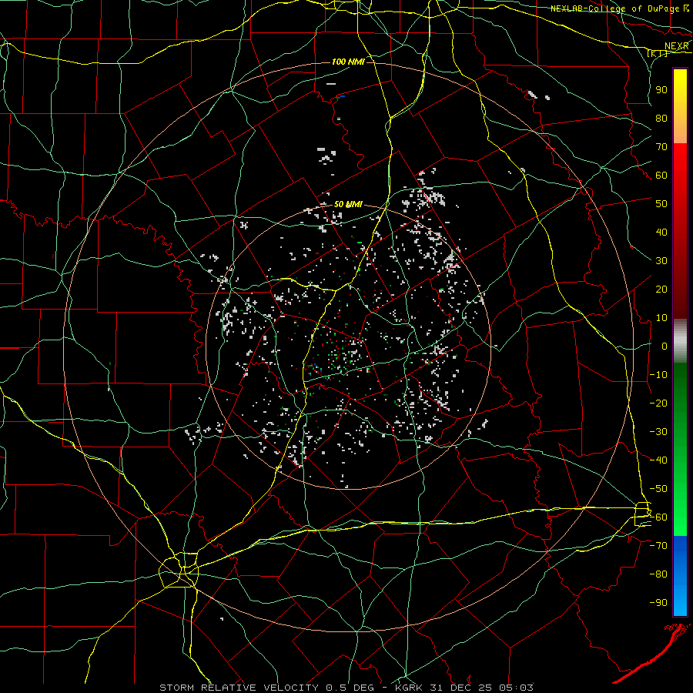Pick the yellow-orange segment of the velocity scale
The image size is (693, 693).
point(680,106)
